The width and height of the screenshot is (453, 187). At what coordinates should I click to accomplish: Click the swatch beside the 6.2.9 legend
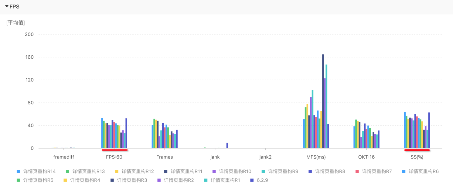(x=252, y=180)
